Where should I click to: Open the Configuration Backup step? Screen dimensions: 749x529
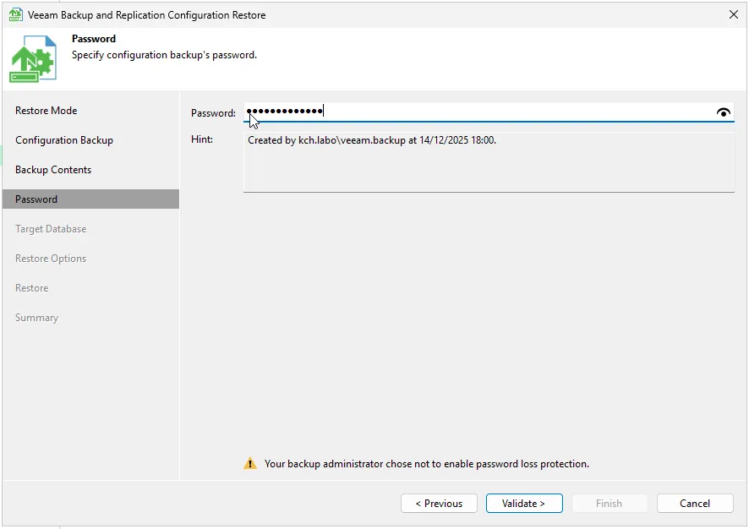[64, 140]
